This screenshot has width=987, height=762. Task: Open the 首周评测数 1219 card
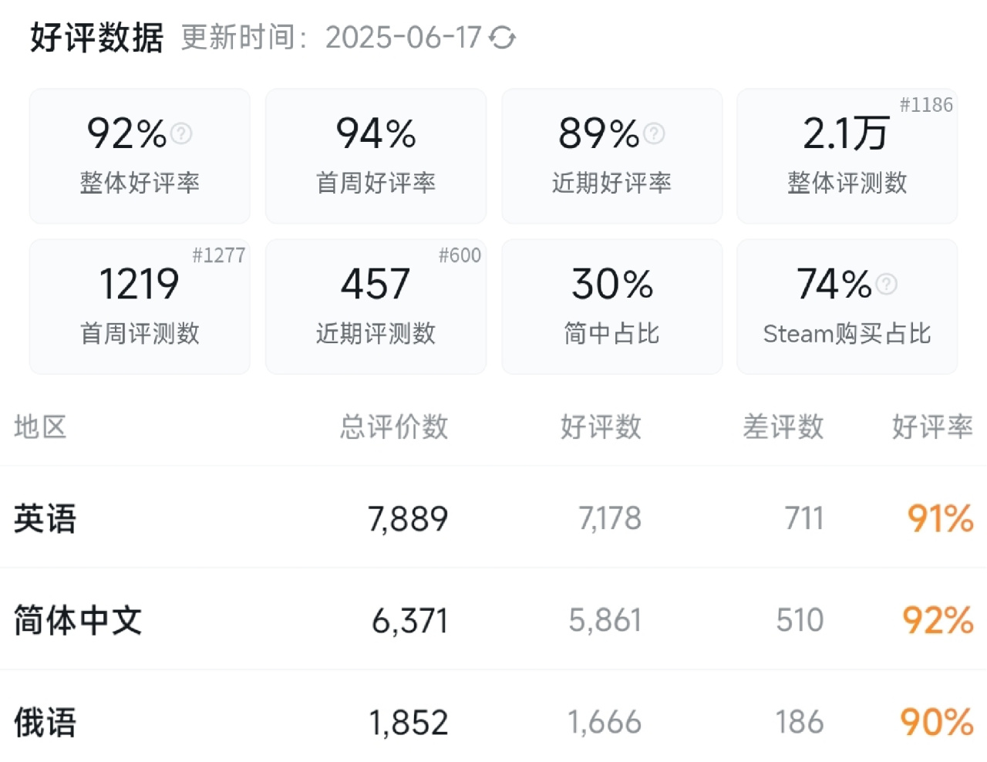click(x=140, y=306)
